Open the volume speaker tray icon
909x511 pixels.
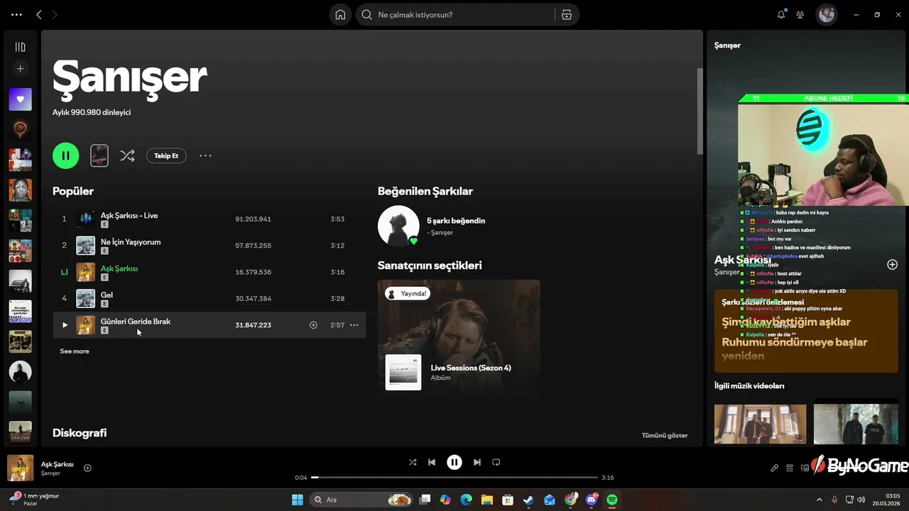[861, 500]
